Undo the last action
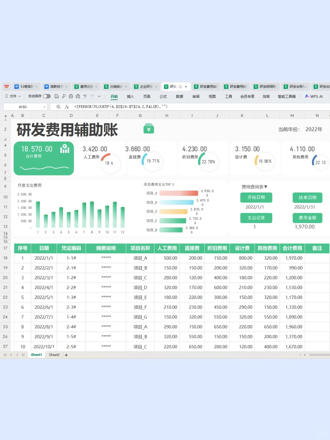The height and width of the screenshot is (440, 330). pyautogui.click(x=85, y=96)
